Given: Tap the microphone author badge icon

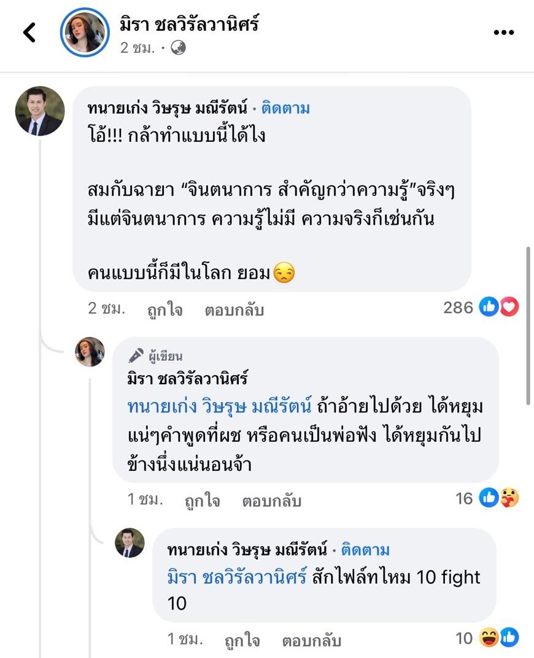Looking at the screenshot, I should [136, 356].
